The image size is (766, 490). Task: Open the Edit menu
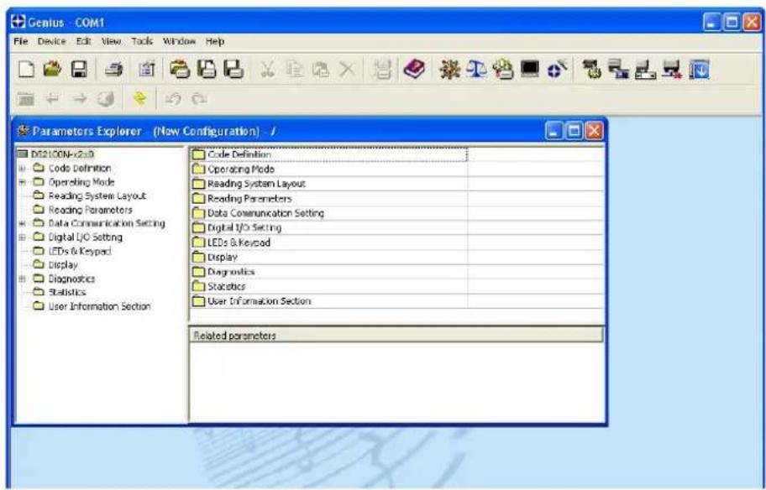[83, 41]
